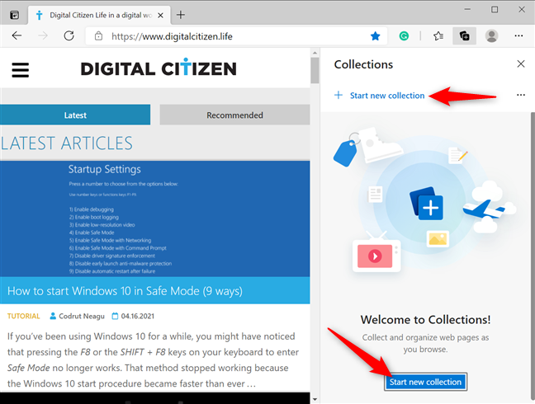Viewport: 535px width, 404px height.
Task: Open browser Settings and more menu
Action: coord(518,35)
